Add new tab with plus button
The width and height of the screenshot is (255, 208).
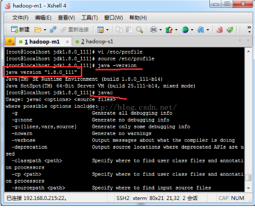point(10,42)
